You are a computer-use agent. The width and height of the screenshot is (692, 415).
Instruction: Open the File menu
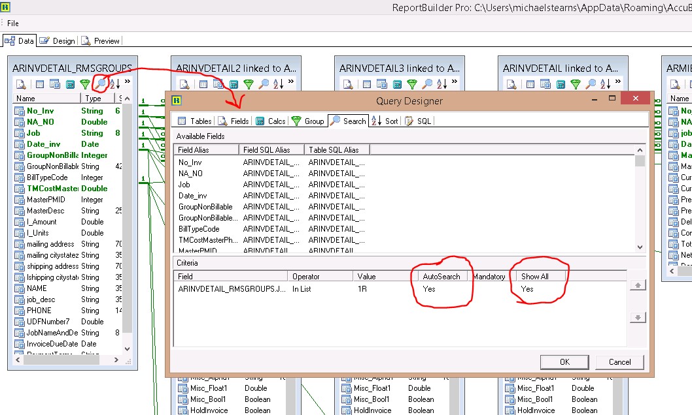(13, 23)
